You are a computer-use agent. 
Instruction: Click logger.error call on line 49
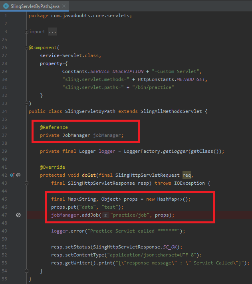tap(68, 231)
